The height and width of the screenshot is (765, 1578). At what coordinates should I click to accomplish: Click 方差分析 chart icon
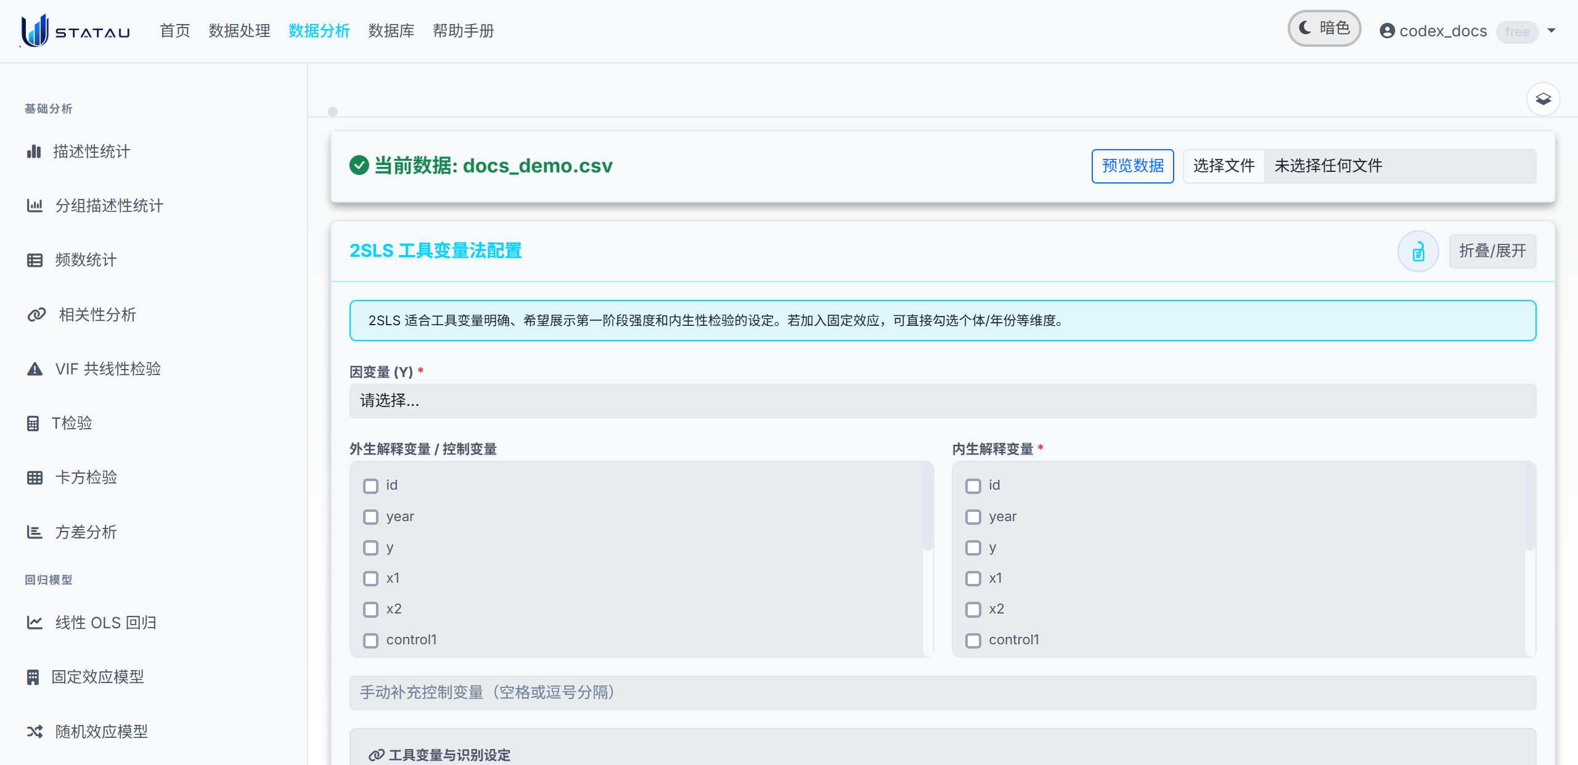tap(35, 532)
